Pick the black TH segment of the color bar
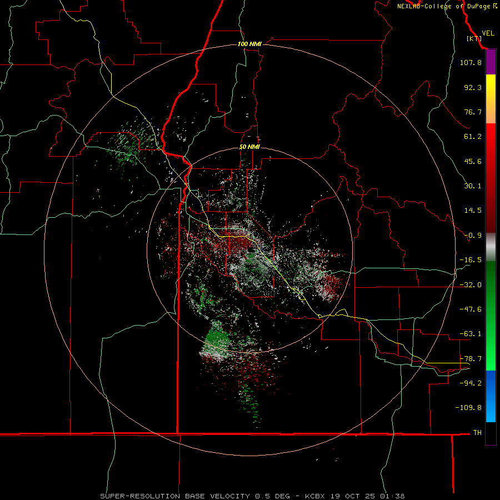The width and height of the screenshot is (500, 500). click(491, 433)
